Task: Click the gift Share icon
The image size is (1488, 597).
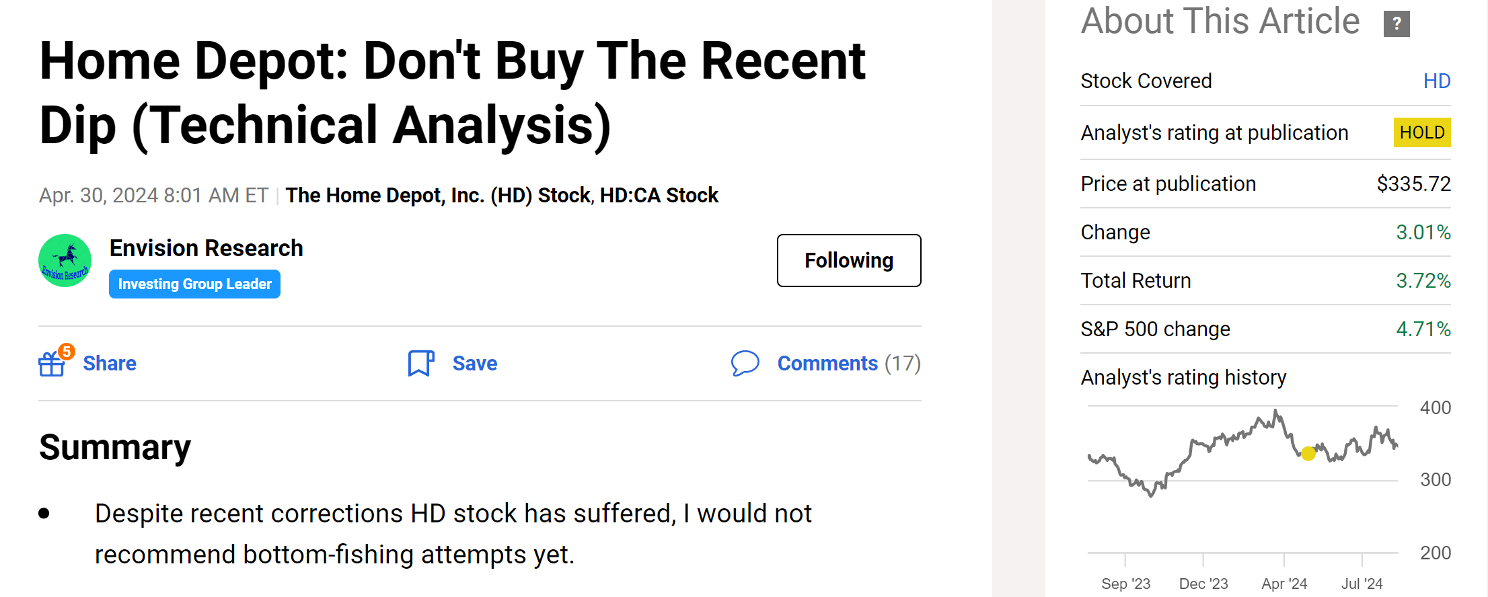Action: (x=51, y=364)
